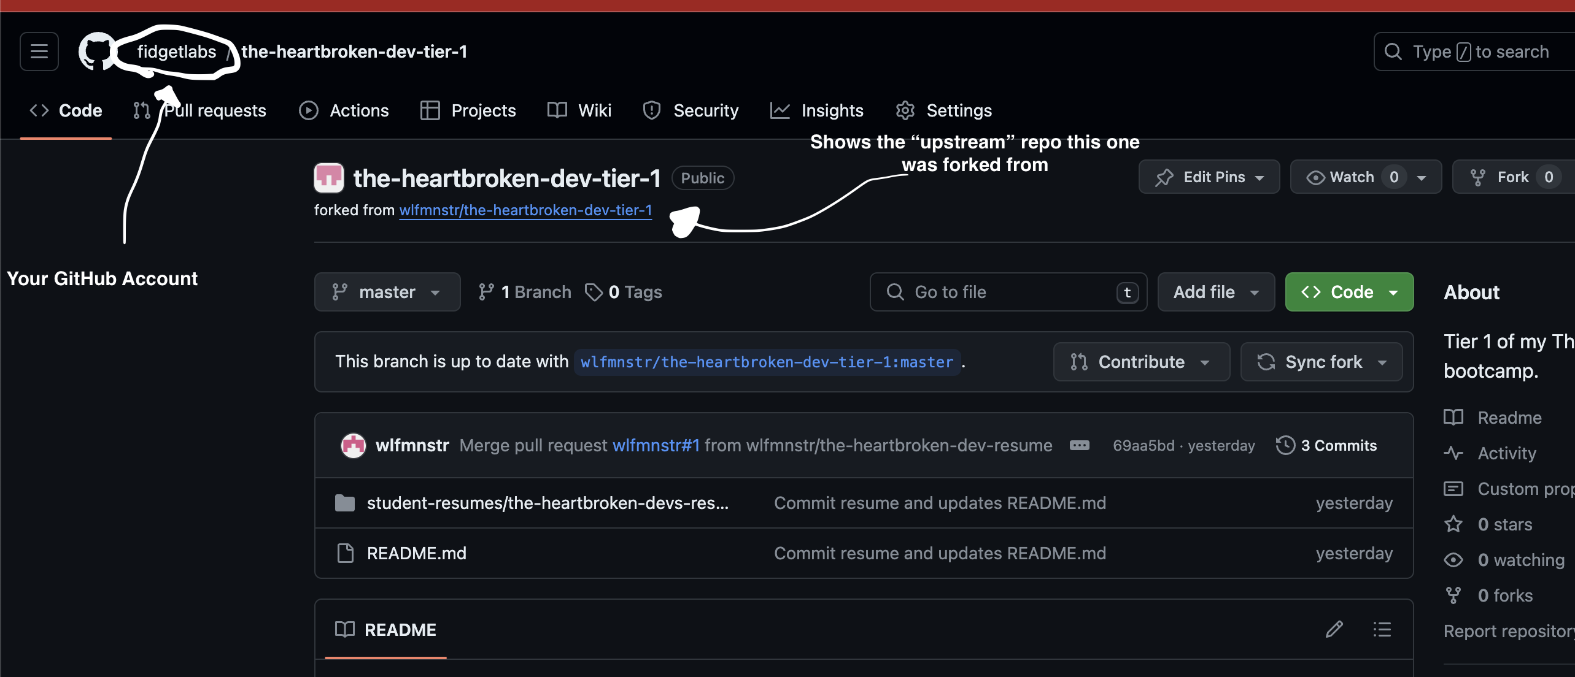Click the eye icon beside 0 watching
1575x677 pixels.
(x=1453, y=560)
